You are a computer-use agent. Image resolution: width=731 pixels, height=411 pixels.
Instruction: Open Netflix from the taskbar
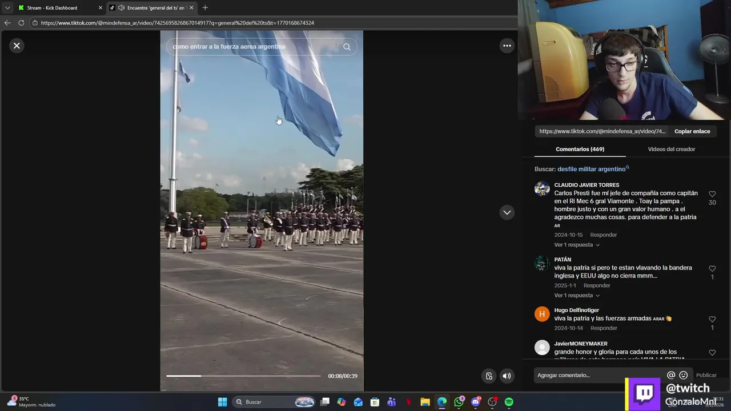(x=408, y=402)
